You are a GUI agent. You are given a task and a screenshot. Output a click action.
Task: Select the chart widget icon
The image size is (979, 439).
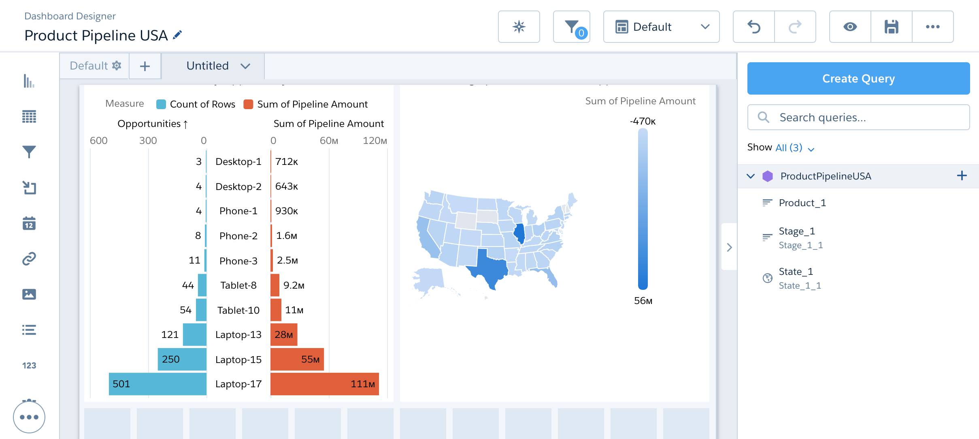point(29,81)
